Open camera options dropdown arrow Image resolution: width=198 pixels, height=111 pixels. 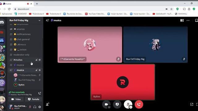coord(109,107)
